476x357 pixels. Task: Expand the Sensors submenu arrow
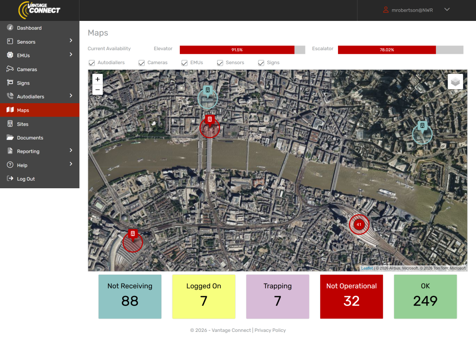[x=71, y=41]
